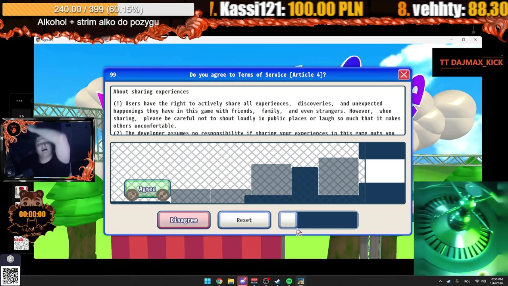
Task: Click the dialog title 'Do you agree to Terms of Service [Article 4]?'
Action: click(x=258, y=75)
